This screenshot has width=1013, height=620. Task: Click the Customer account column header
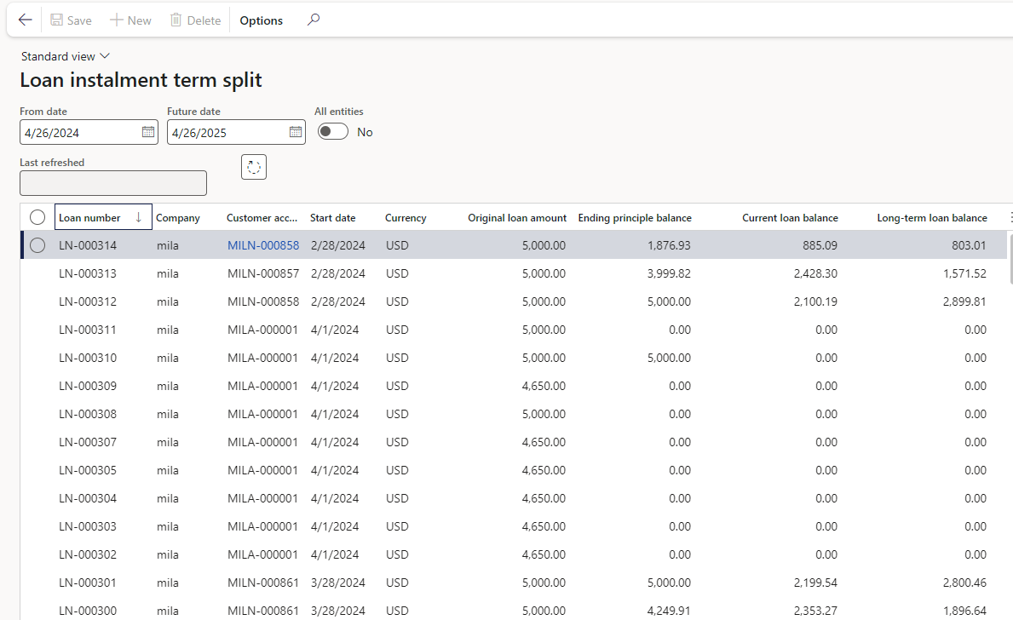[262, 218]
